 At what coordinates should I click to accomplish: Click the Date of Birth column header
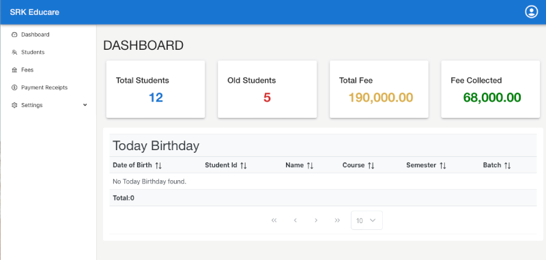[132, 165]
